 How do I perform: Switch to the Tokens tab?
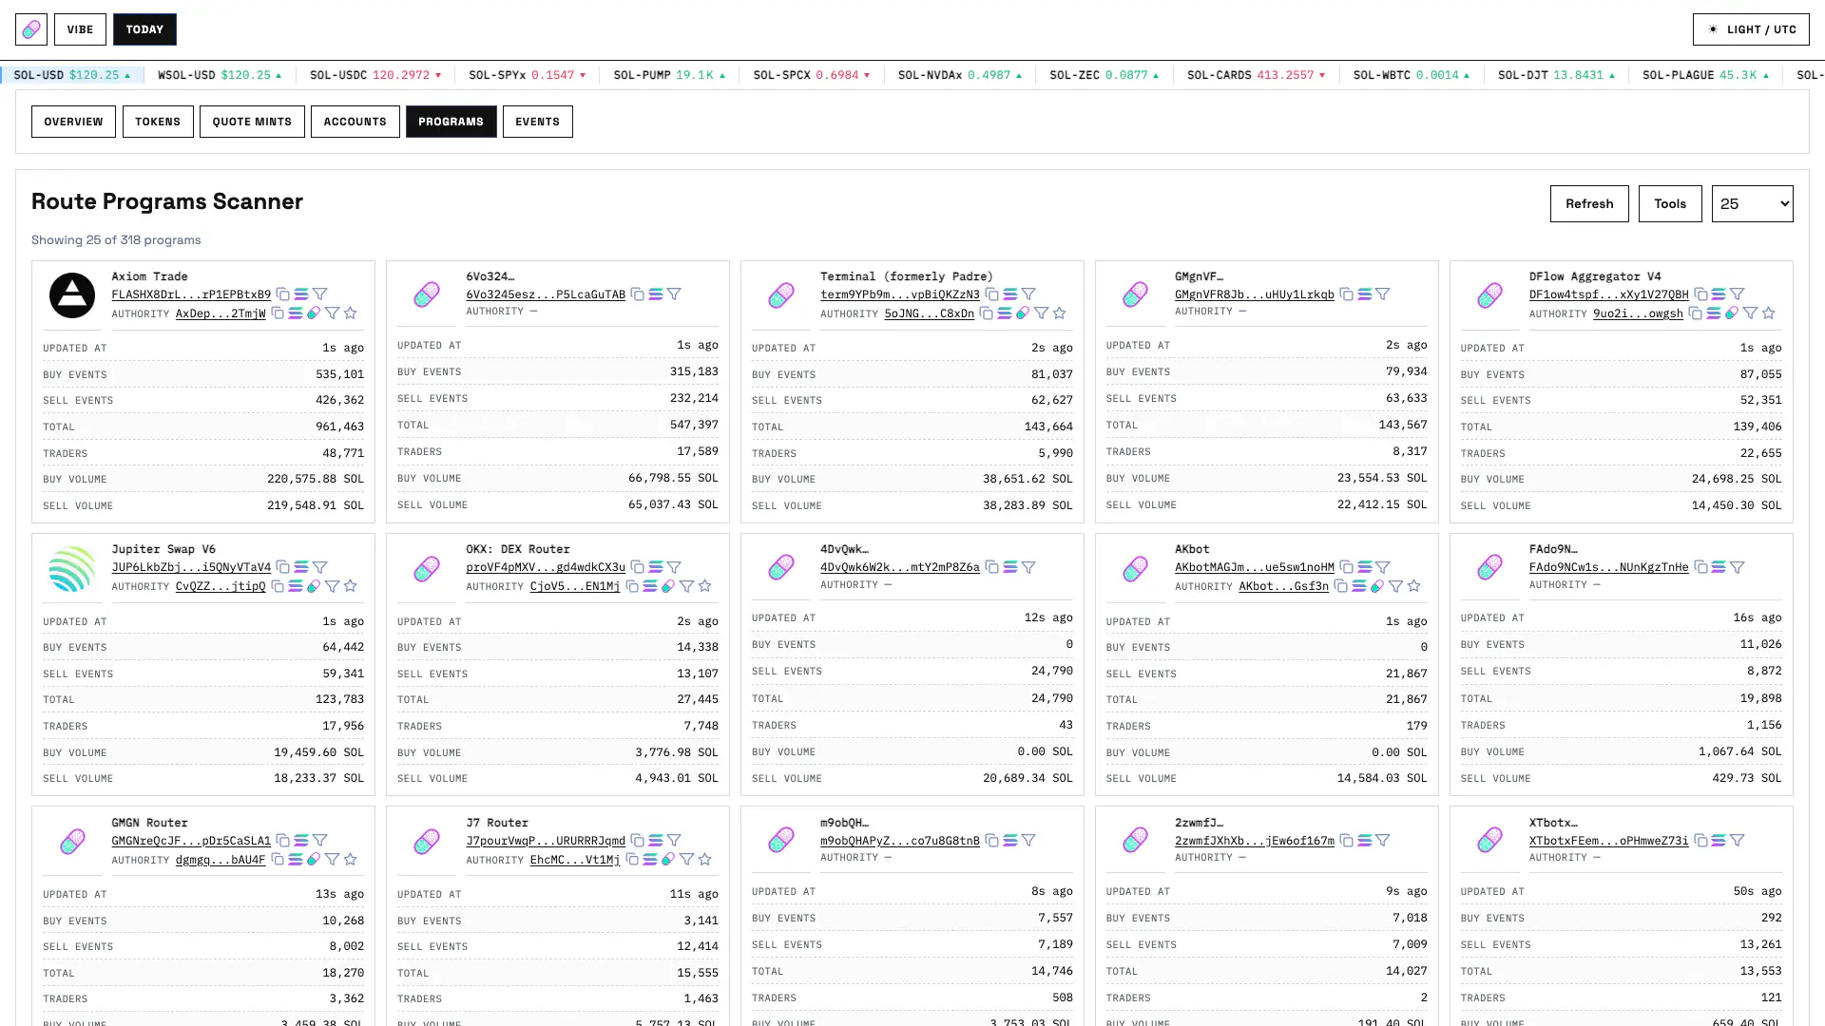pyautogui.click(x=158, y=122)
